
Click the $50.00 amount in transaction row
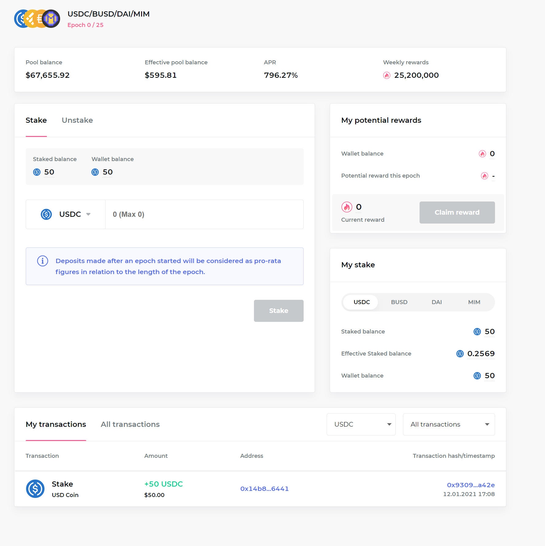pyautogui.click(x=154, y=495)
